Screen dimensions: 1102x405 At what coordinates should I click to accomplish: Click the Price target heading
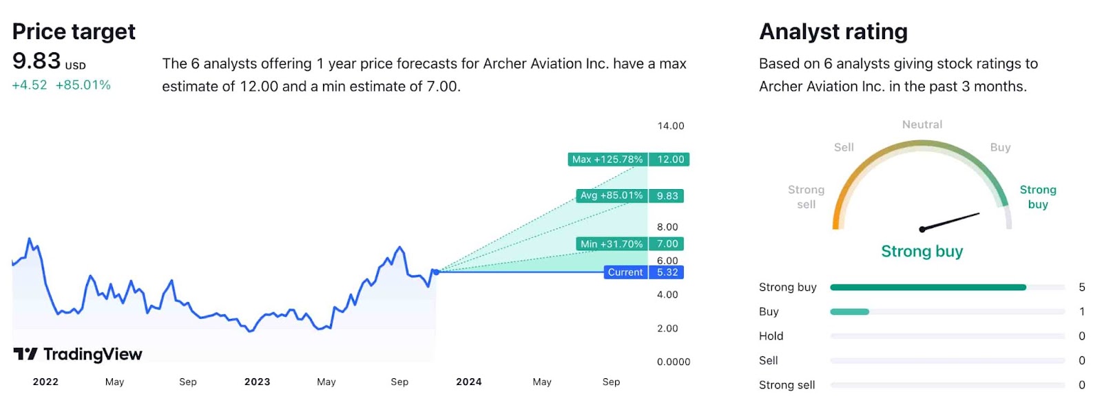[74, 32]
